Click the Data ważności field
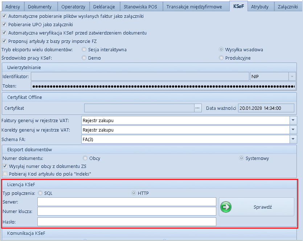The height and width of the screenshot is (241, 303). tap(266, 108)
